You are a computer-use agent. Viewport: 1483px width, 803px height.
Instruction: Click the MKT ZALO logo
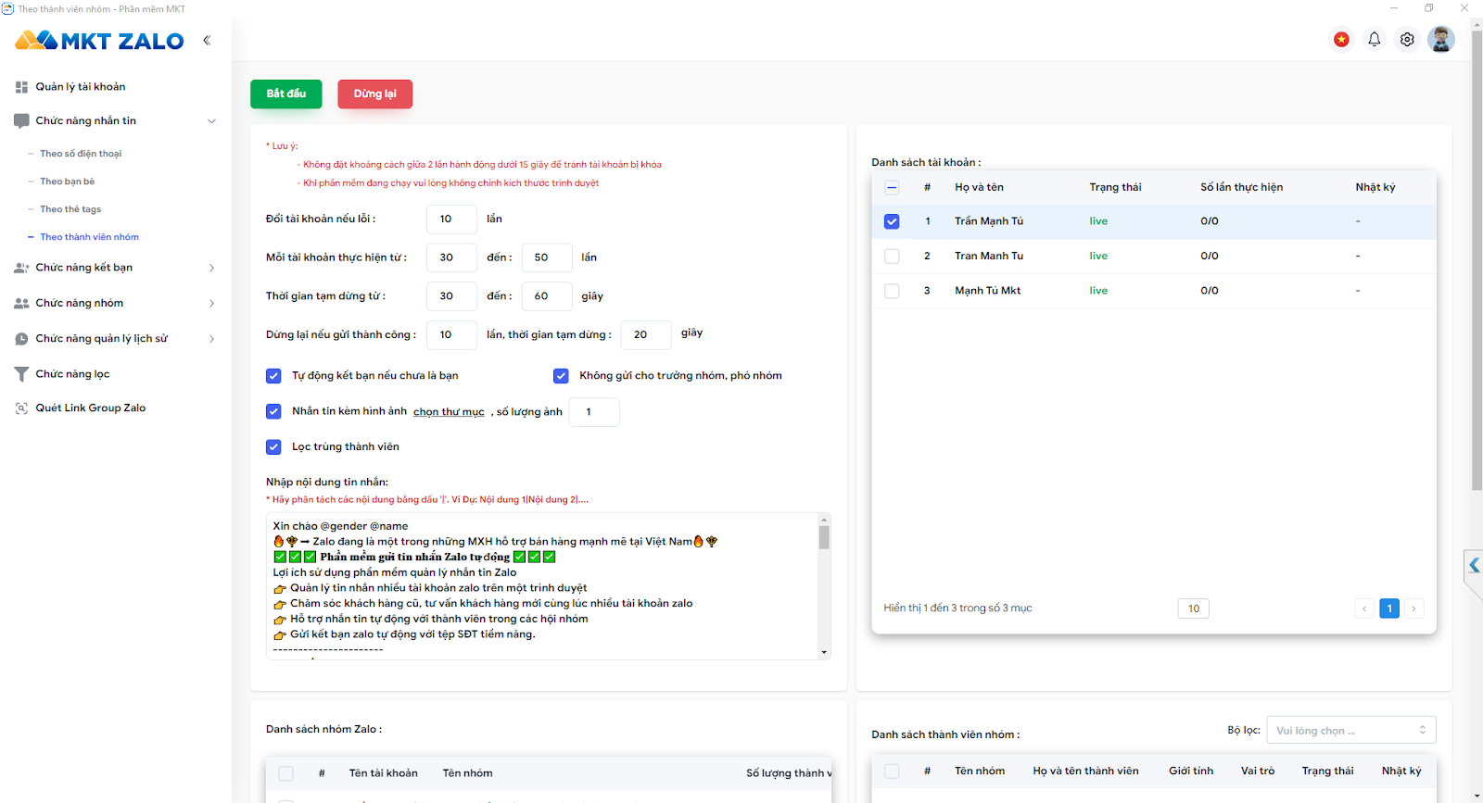pos(99,41)
